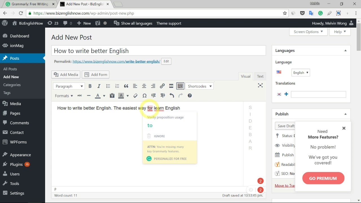Click Paste as text icon
Image resolution: width=361 pixels, height=203 pixels.
pos(112,96)
